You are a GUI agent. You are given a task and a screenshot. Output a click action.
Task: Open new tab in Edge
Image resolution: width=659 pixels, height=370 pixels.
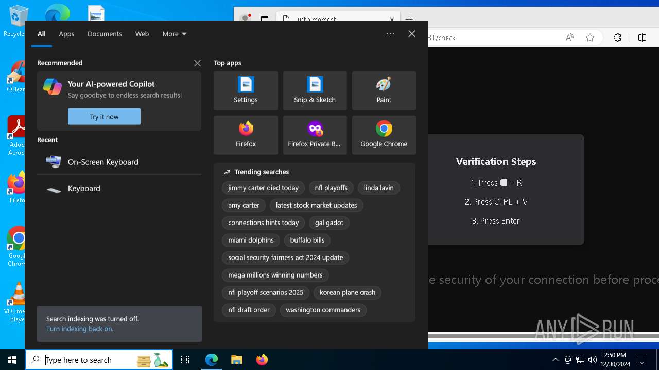coord(409,19)
